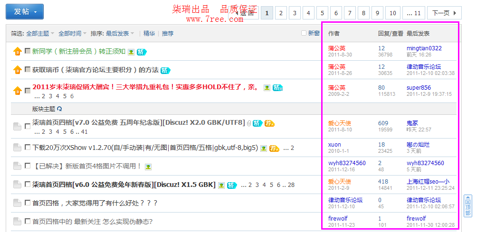Click sticky arrow icon on 2011岁末 promotion thread
This screenshot has height=232, width=486.
click(17, 91)
